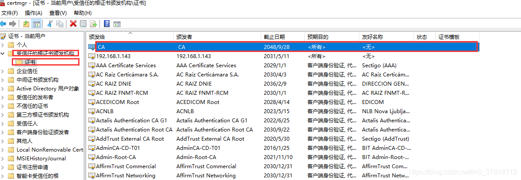Click the 证书模板 column header

(x=457, y=37)
